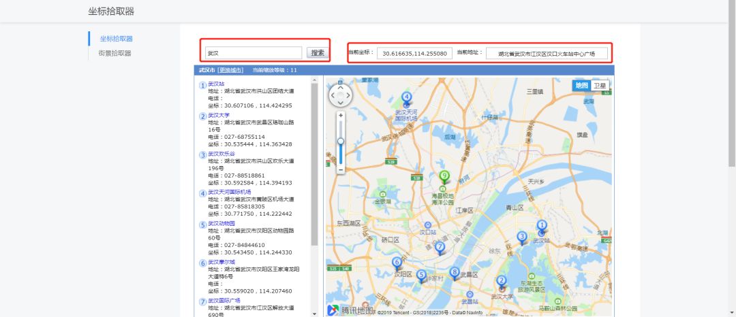The width and height of the screenshot is (736, 317).
Task: Click the 武昌站 station icon on map
Action: coord(470,294)
